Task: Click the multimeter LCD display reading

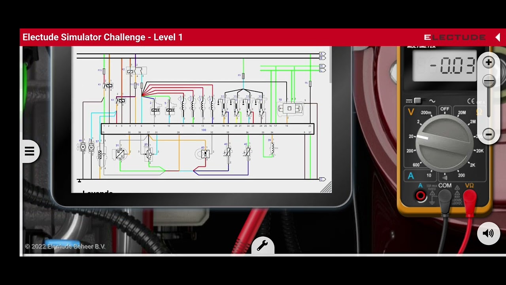Action: click(445, 66)
